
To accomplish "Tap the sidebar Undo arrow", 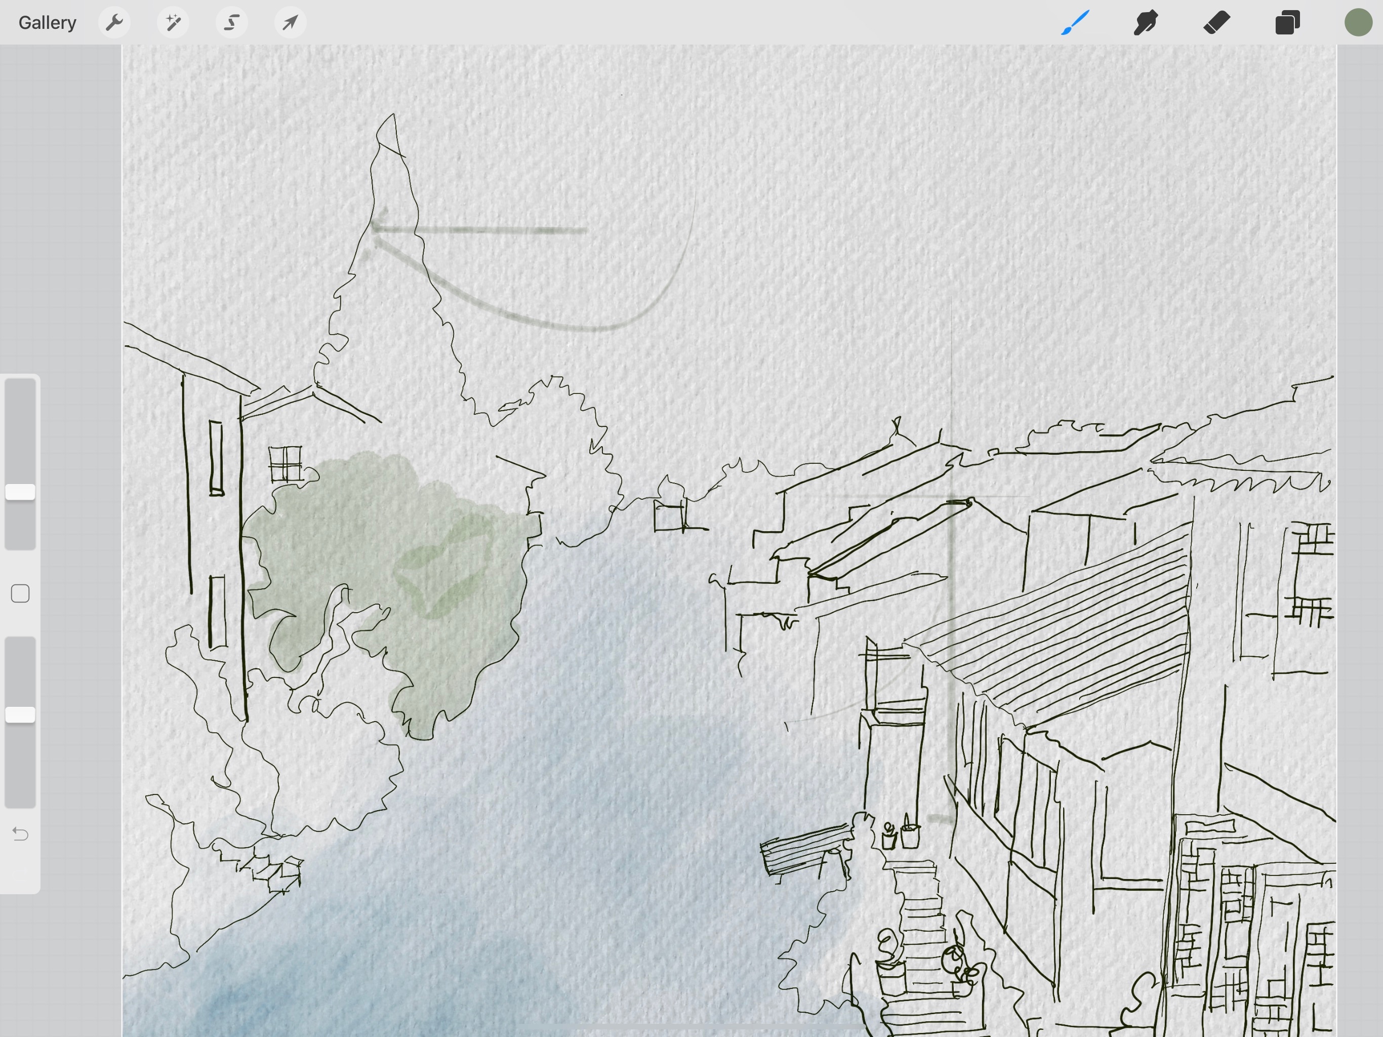I will pos(20,834).
